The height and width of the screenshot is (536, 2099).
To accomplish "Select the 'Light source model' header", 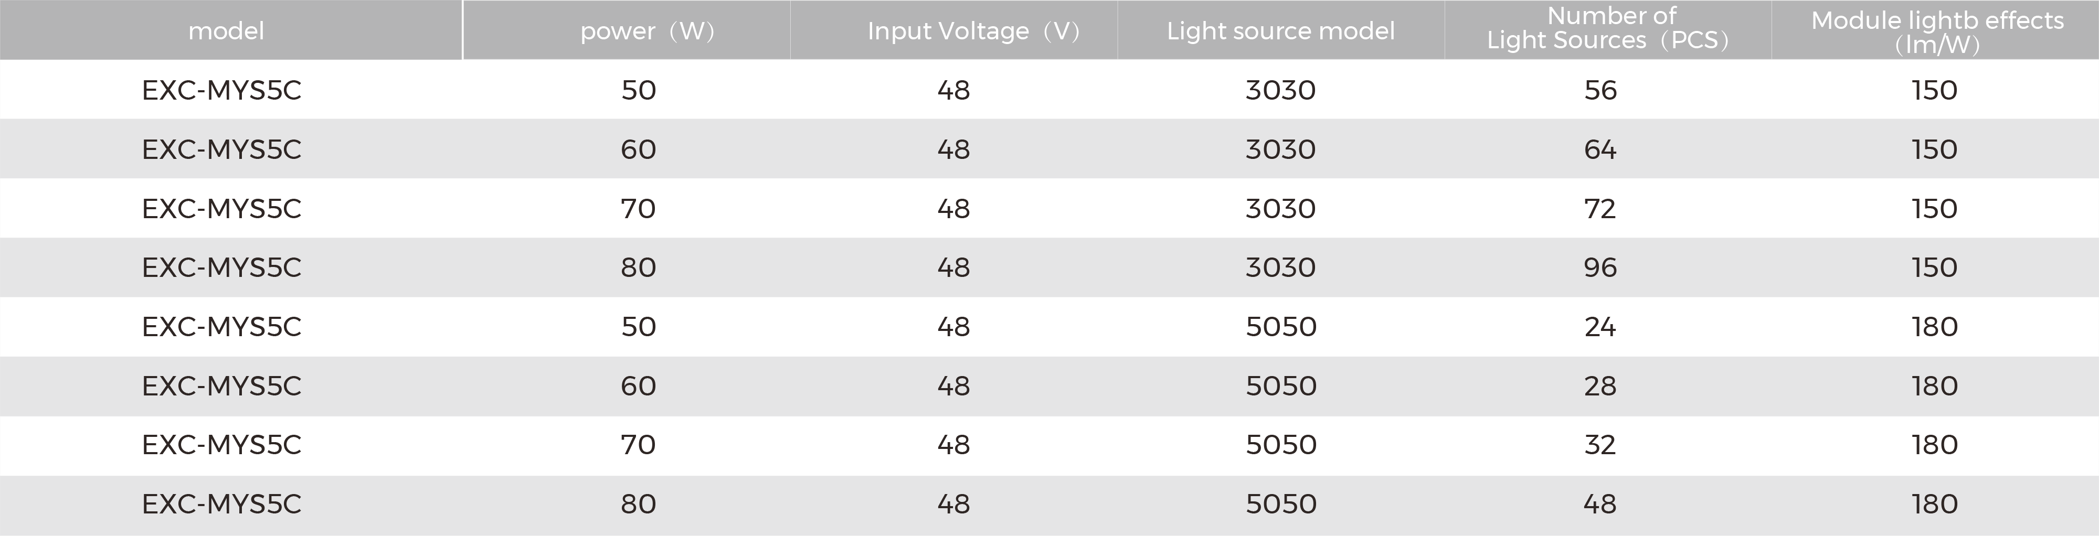I will click(1281, 31).
